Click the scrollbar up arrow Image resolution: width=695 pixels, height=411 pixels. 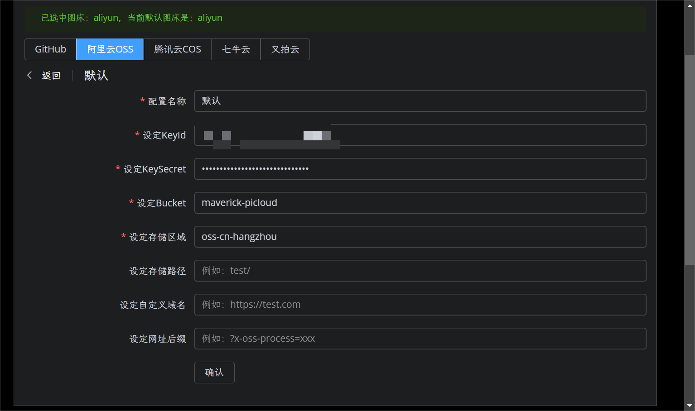click(690, 6)
